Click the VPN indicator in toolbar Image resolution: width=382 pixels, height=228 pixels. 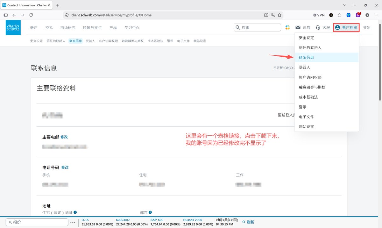(x=319, y=15)
